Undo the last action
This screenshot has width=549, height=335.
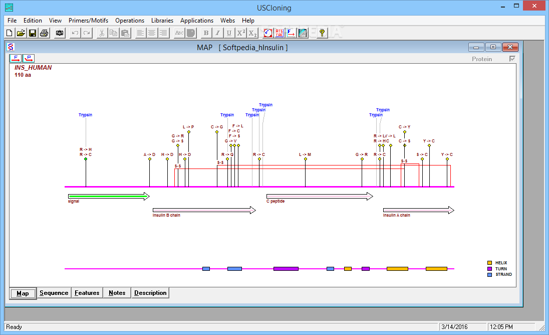point(75,33)
